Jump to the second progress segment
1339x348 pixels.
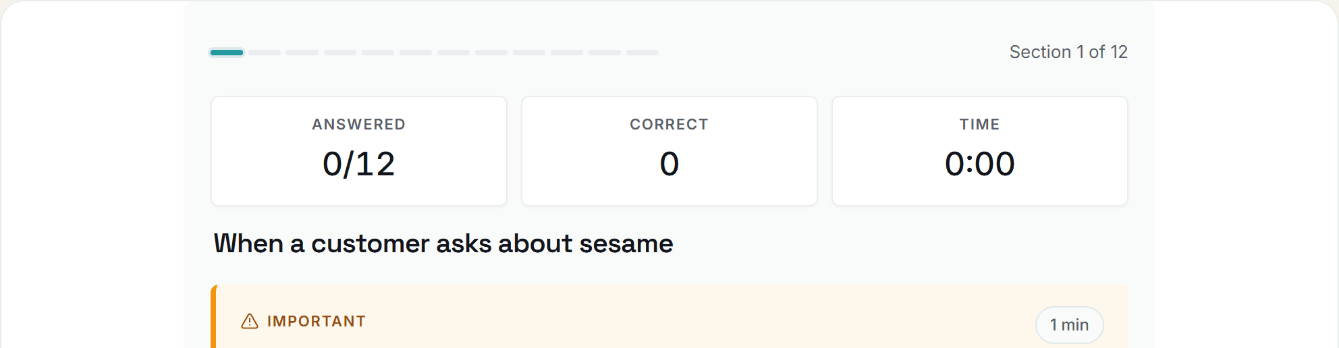tap(265, 52)
